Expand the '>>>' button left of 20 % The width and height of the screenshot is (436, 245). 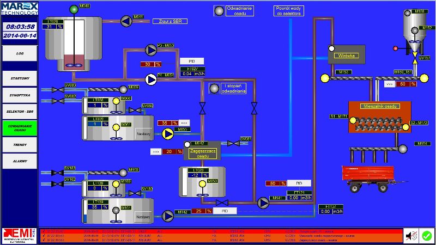155,151
